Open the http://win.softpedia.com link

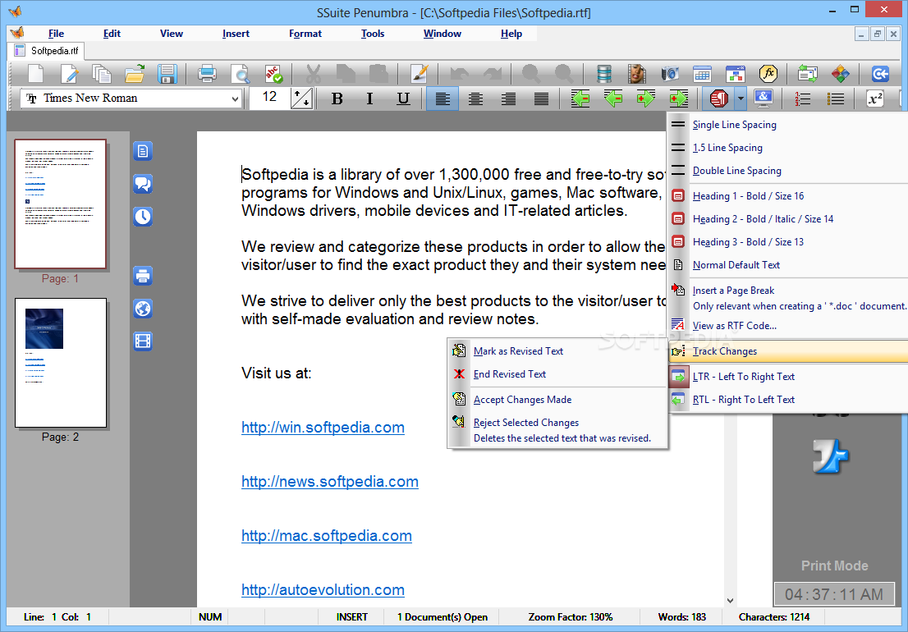[323, 428]
